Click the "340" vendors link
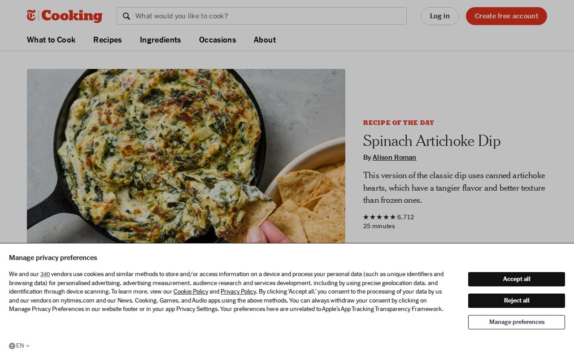This screenshot has height=358, width=574. point(45,274)
